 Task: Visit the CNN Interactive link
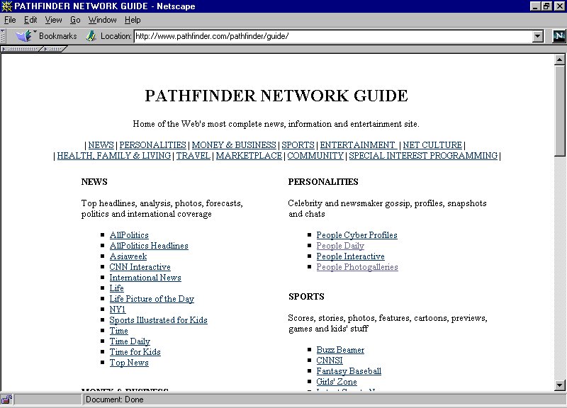tap(140, 267)
